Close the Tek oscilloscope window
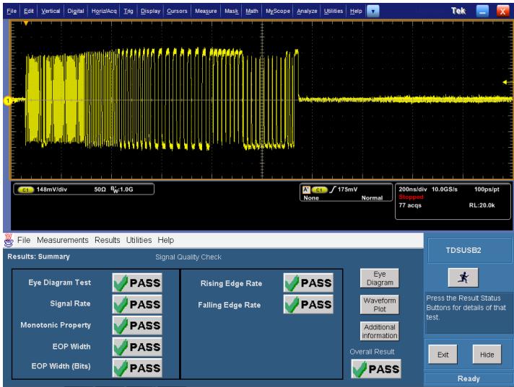Screen dimensions: 514x387 [503, 11]
